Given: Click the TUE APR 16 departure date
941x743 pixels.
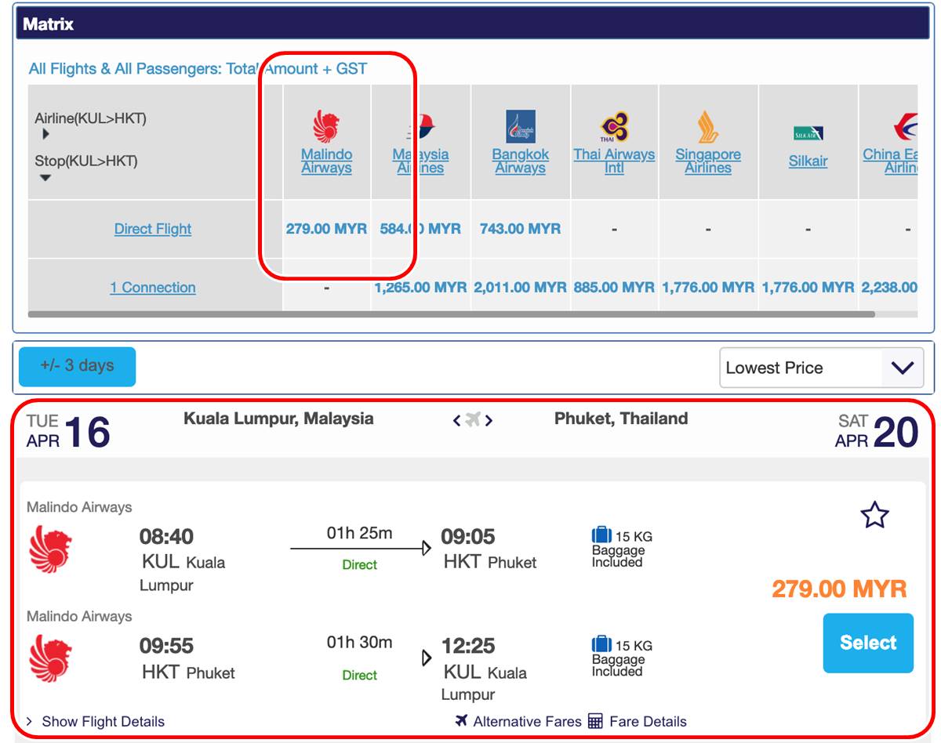Looking at the screenshot, I should (x=68, y=431).
